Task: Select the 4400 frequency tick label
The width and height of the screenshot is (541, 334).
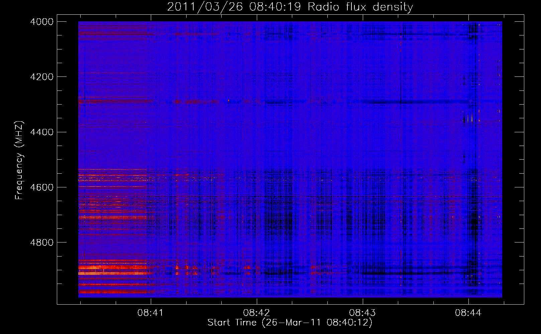Action: [x=42, y=132]
